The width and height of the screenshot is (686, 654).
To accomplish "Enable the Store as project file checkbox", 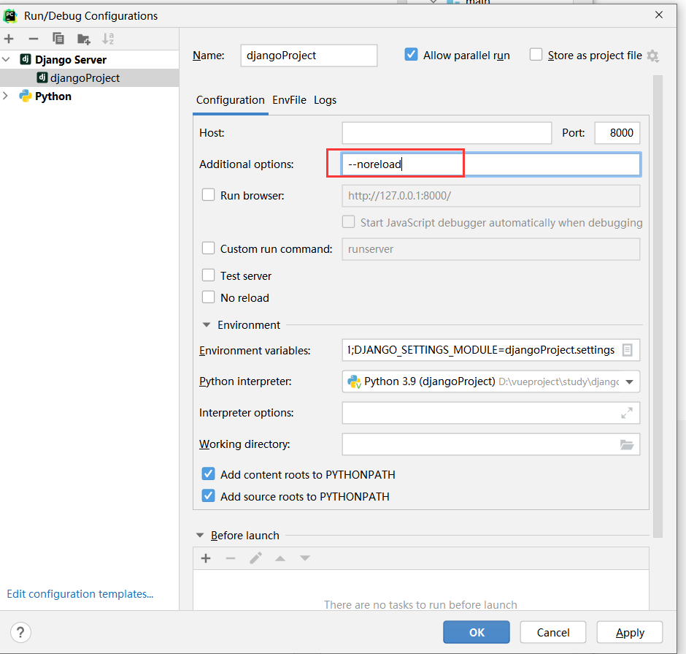I will coord(536,55).
